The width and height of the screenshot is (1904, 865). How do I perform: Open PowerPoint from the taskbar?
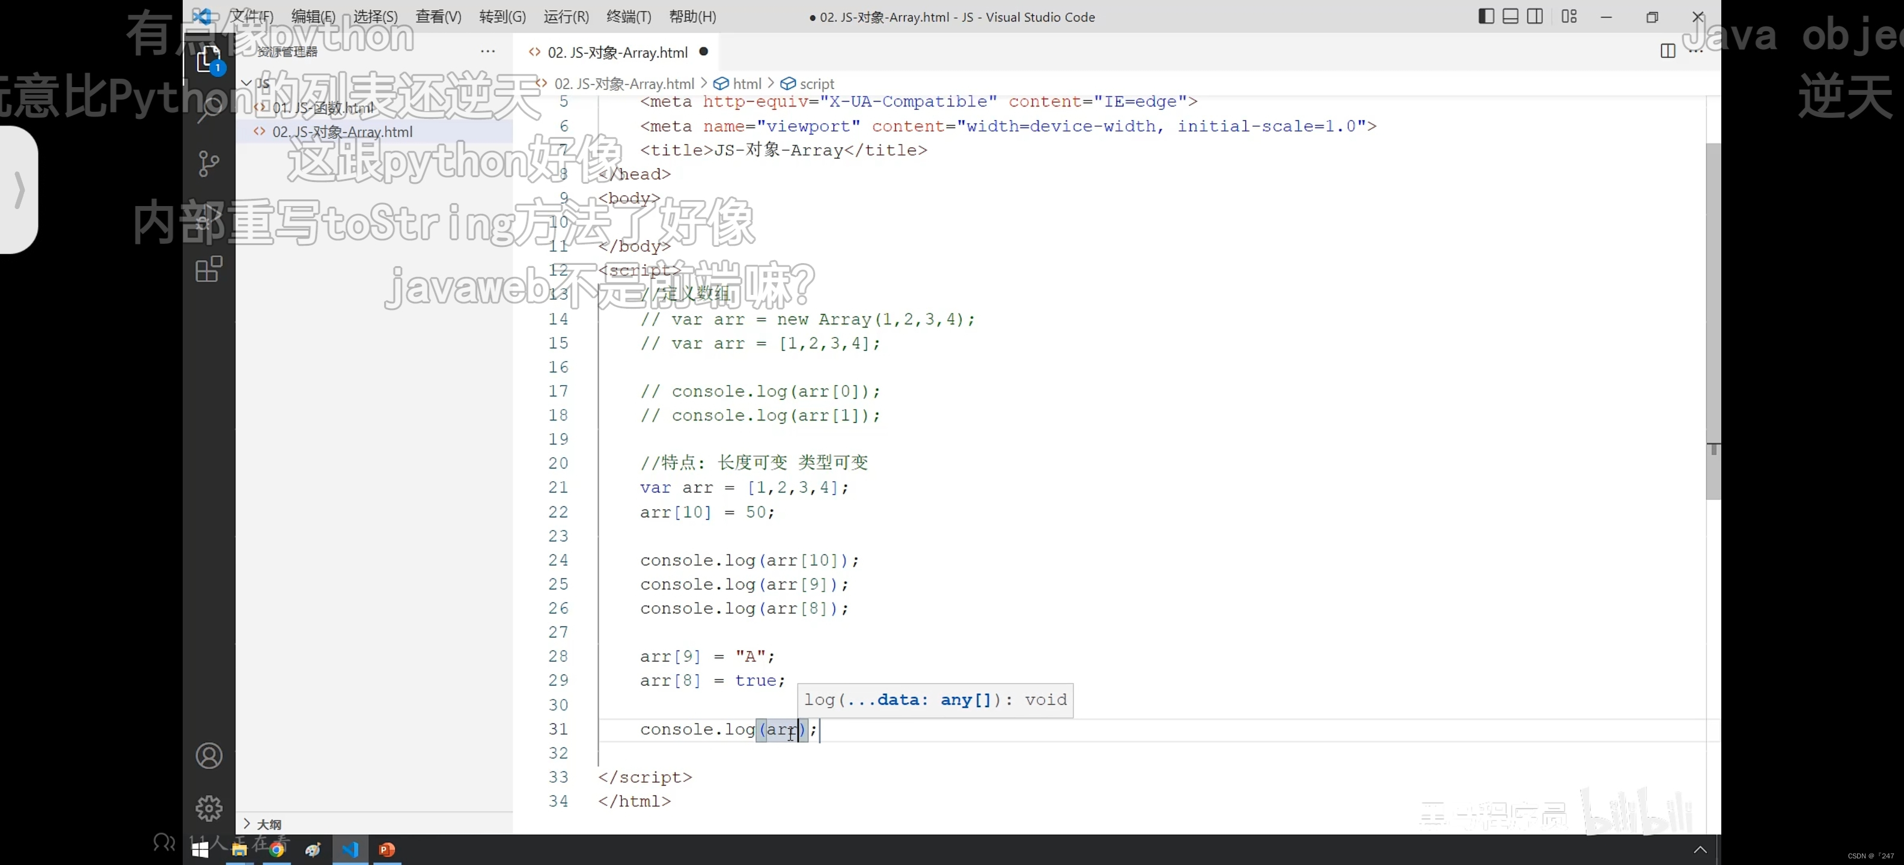pyautogui.click(x=386, y=849)
